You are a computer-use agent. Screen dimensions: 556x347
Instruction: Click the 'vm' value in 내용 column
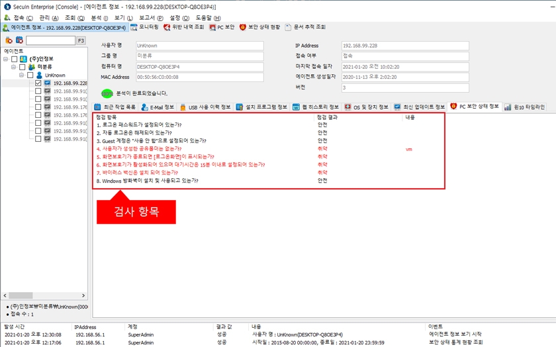(409, 150)
